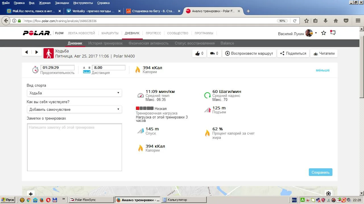Open comments via speech bubble icon

point(212,54)
